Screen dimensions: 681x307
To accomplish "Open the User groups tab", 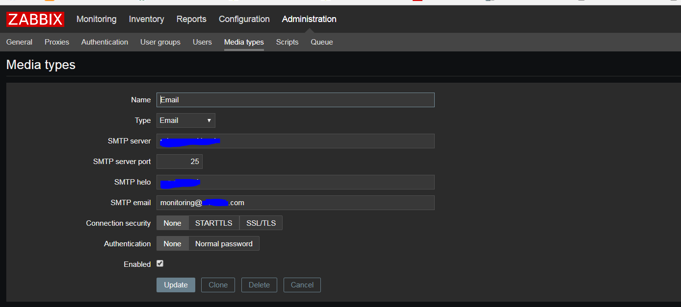I will [160, 42].
